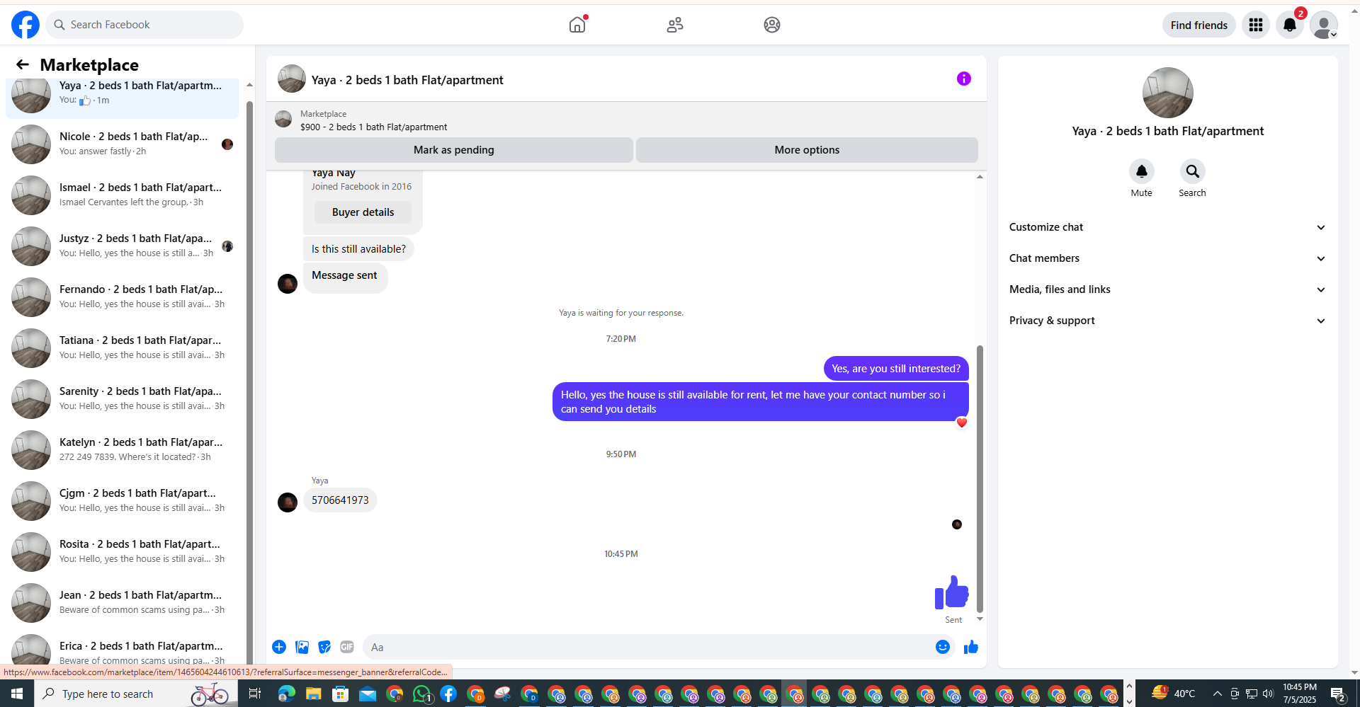
Task: Expand Media, files and links section
Action: (1168, 289)
